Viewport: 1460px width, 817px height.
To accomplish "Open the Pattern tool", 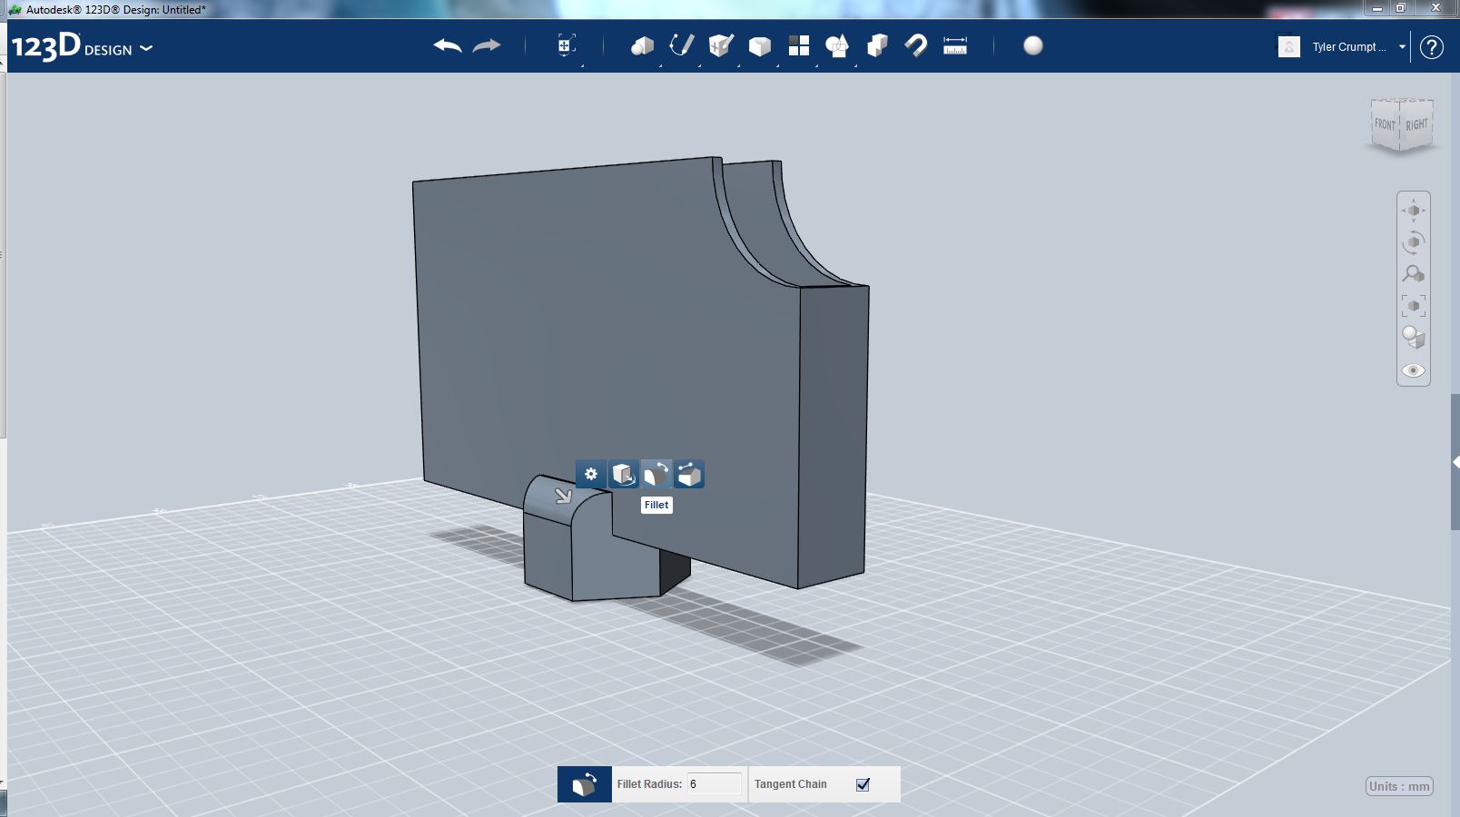I will 799,45.
